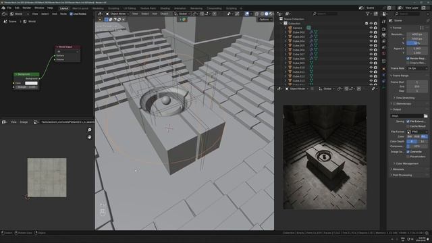Toggle Render Region checkbox
Screen dimensions: 432x243
(408, 59)
